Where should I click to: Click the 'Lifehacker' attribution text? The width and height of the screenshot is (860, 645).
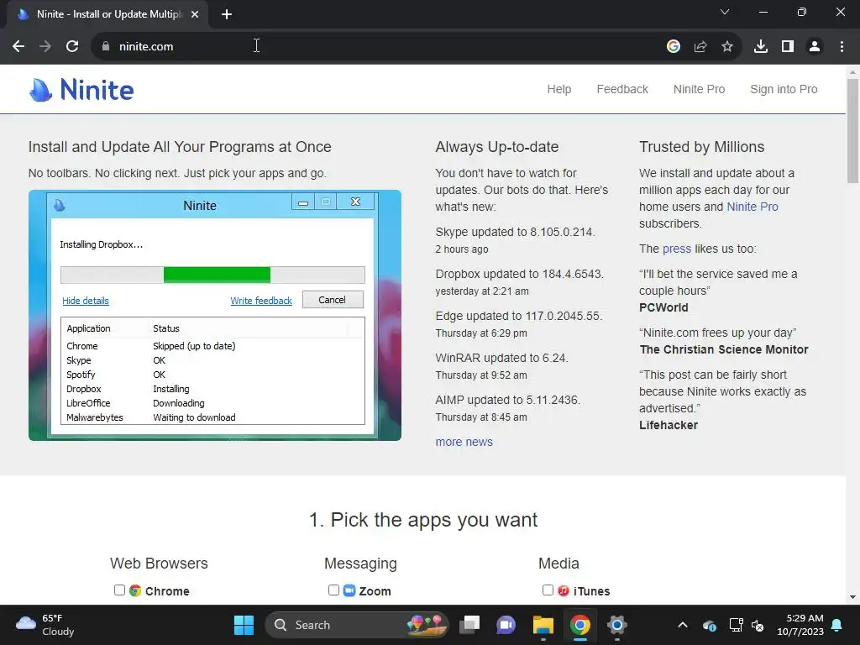[669, 425]
